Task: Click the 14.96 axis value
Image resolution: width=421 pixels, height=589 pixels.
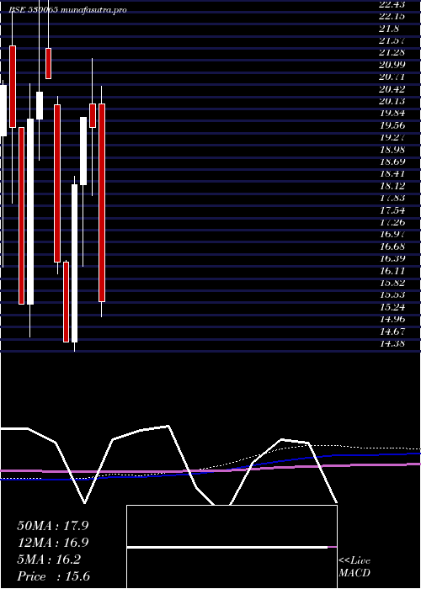Action: click(392, 319)
